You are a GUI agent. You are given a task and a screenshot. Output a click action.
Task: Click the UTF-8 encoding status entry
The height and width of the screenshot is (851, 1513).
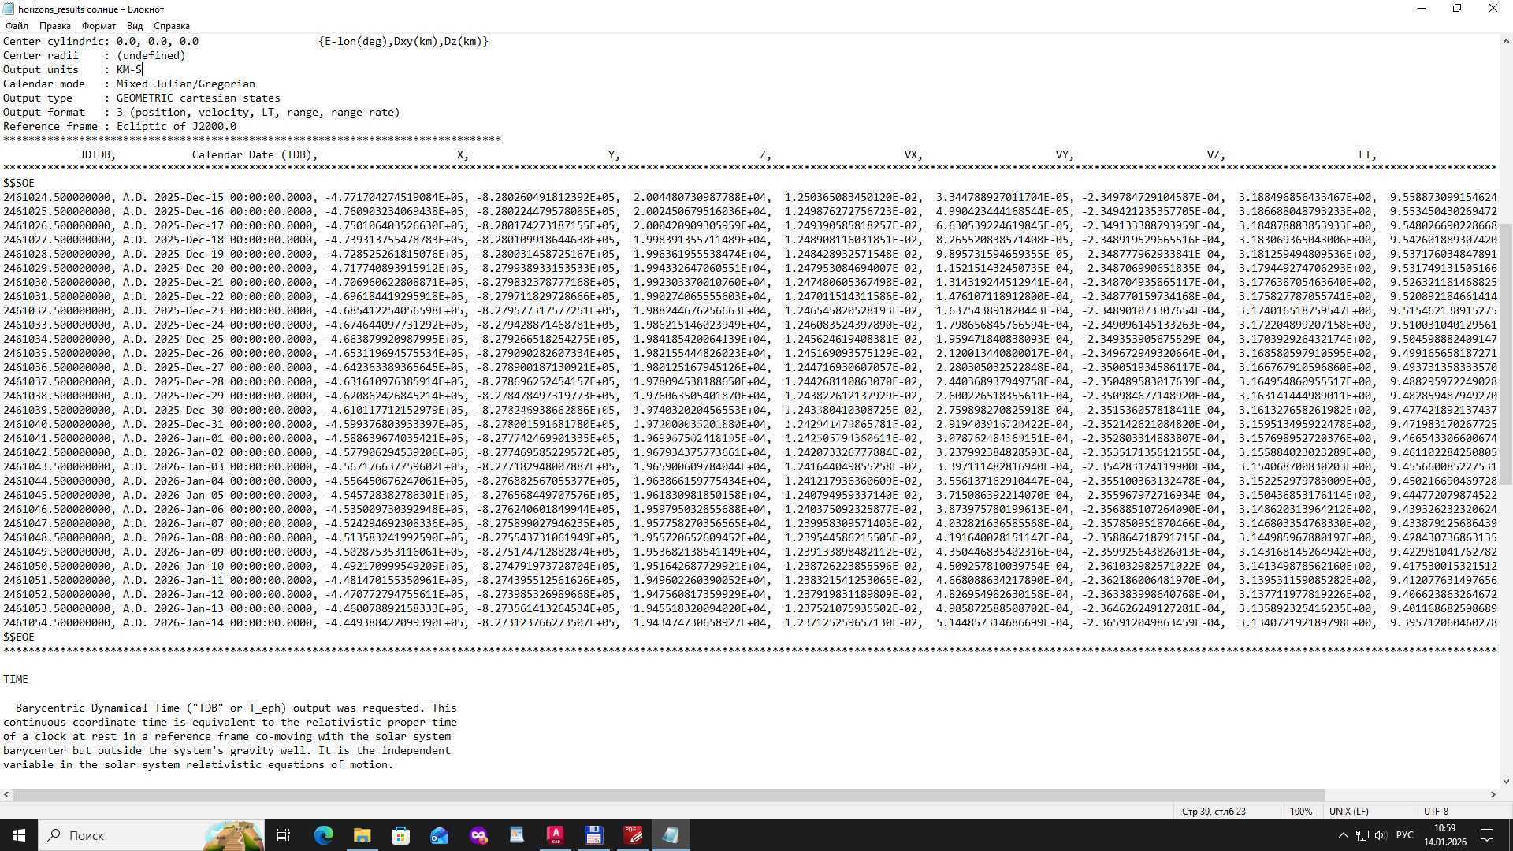pos(1436,811)
